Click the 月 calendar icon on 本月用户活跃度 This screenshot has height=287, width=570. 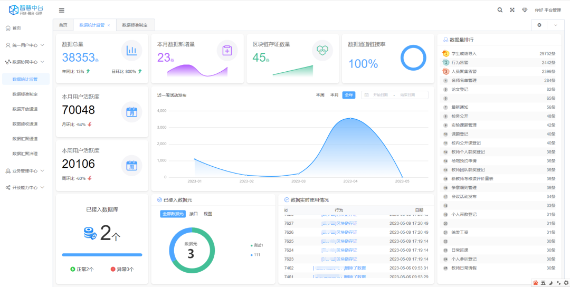click(x=131, y=112)
